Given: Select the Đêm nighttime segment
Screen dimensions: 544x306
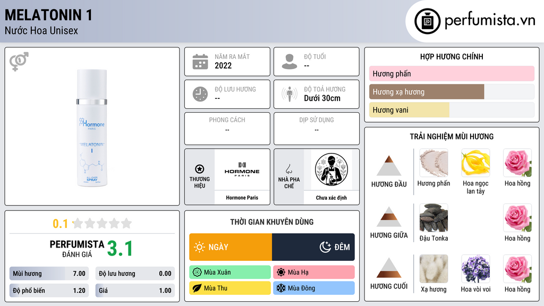Looking at the screenshot, I should click(x=313, y=247).
